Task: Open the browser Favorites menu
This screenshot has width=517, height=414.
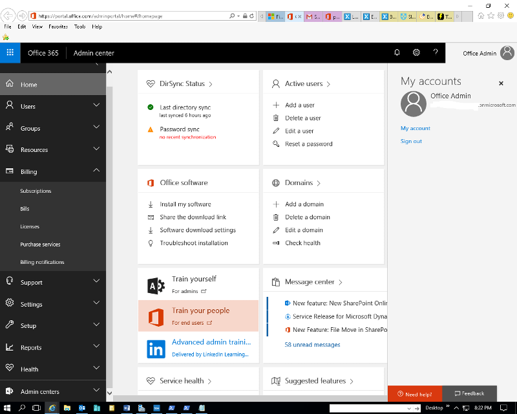Action: coord(58,27)
